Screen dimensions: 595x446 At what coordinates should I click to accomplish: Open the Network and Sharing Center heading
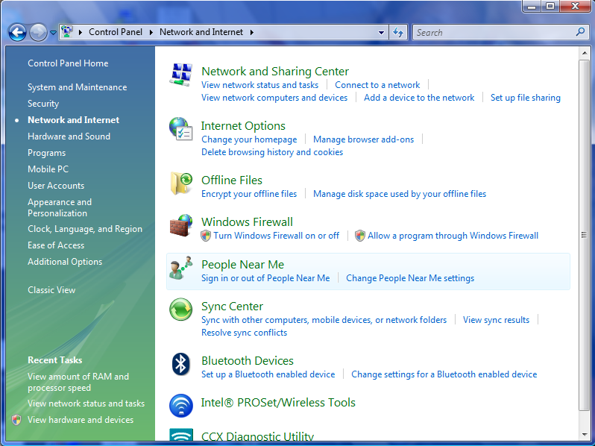click(x=275, y=72)
